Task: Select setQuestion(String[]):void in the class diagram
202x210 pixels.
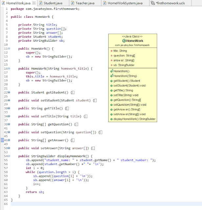Action: 130,105
